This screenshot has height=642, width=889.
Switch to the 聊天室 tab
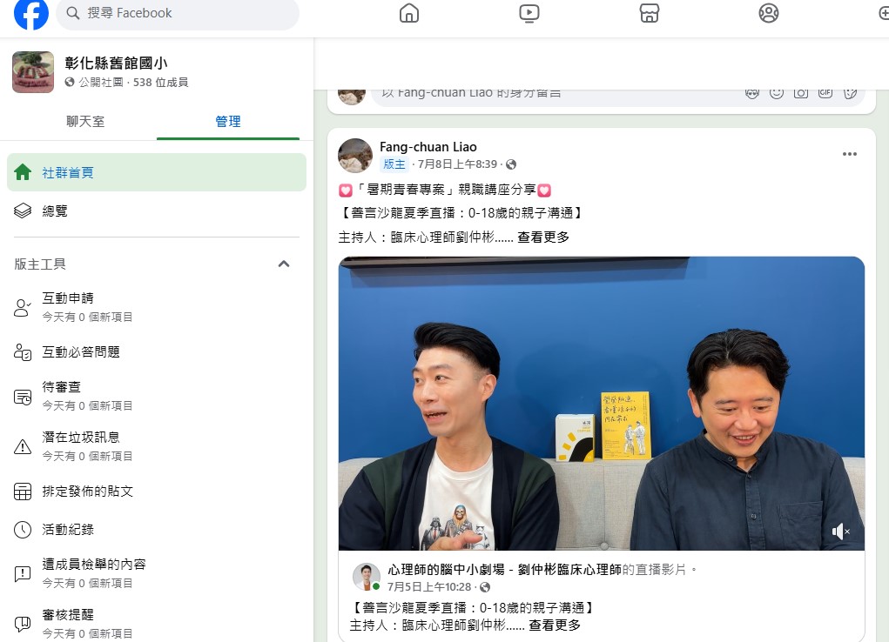85,121
